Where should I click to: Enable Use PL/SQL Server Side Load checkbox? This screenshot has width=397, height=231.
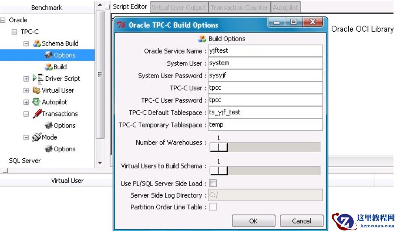click(213, 183)
